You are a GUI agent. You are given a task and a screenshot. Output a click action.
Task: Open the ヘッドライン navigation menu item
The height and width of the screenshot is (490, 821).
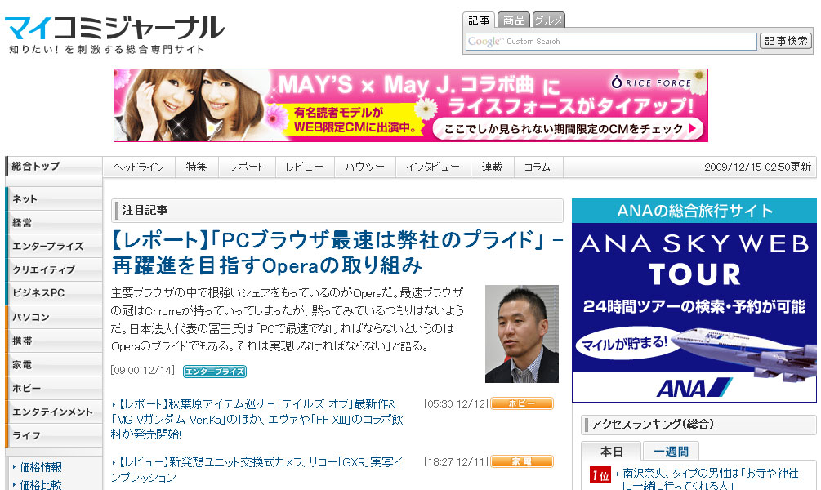coord(139,167)
